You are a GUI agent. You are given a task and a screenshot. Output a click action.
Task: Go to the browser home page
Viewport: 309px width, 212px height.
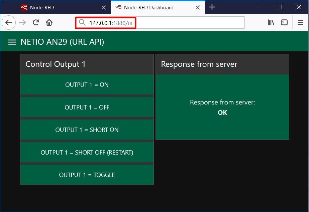[x=49, y=22]
